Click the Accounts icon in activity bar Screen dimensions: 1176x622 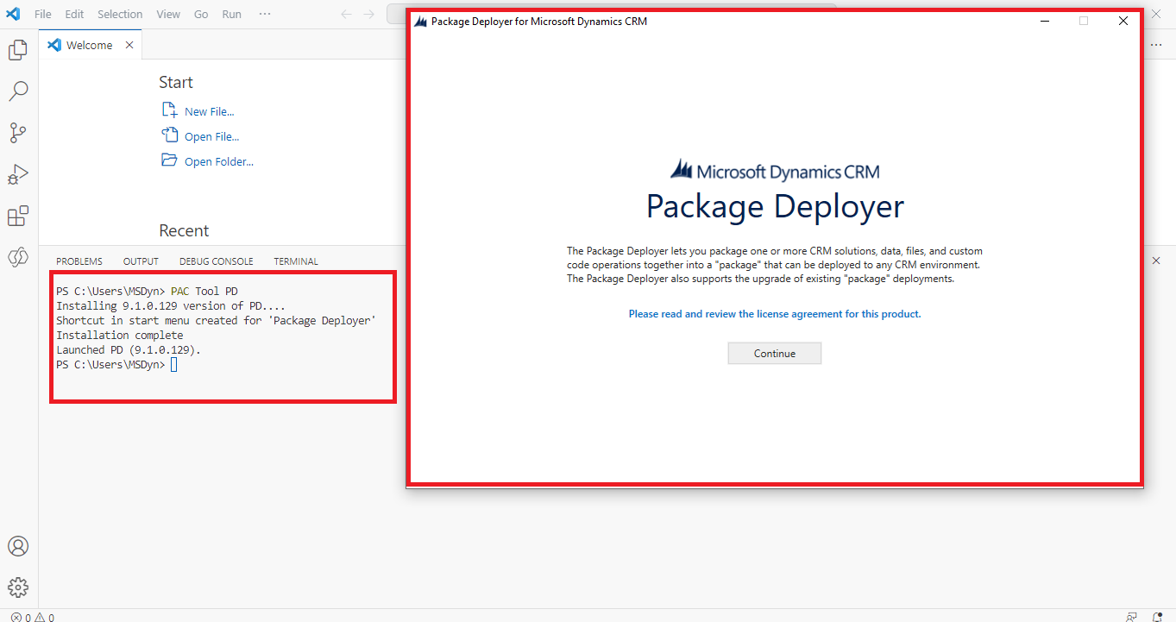18,546
